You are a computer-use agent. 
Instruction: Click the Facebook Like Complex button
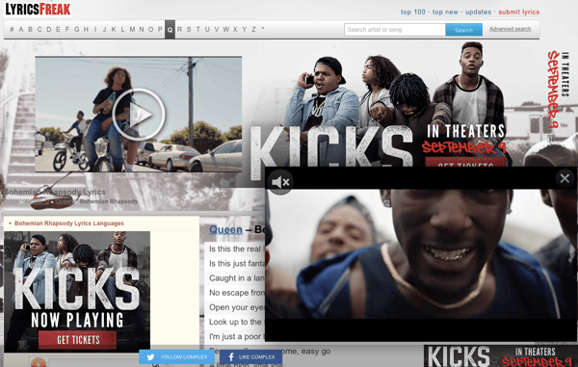(x=250, y=356)
